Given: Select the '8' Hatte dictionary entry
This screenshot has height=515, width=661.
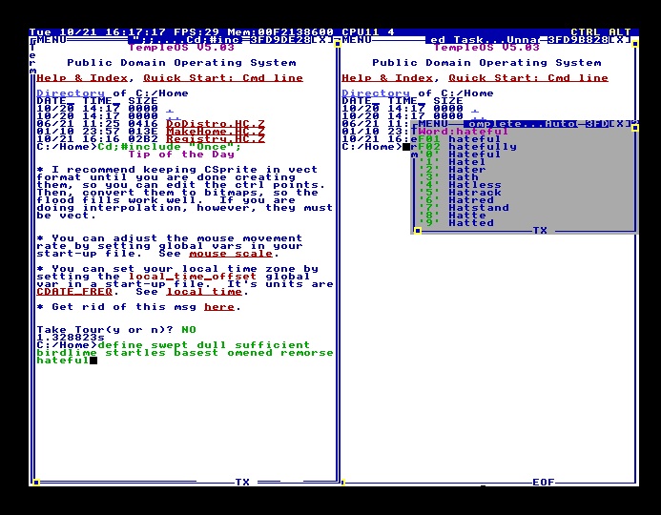Looking at the screenshot, I should pyautogui.click(x=452, y=215).
